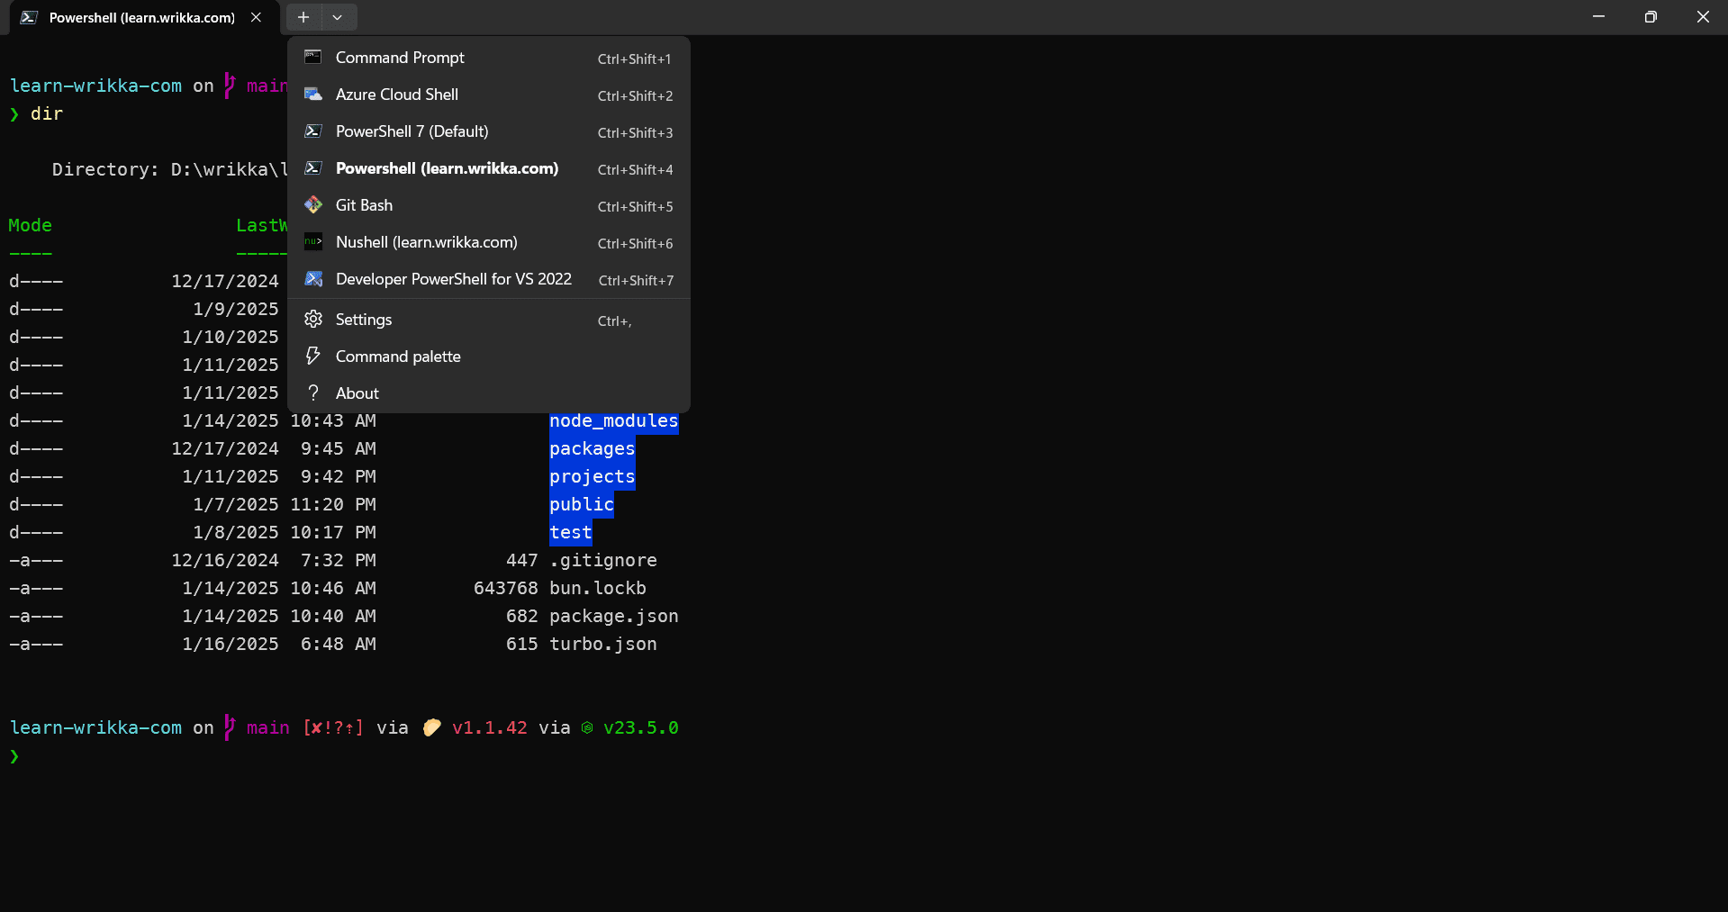Launch Developer PowerShell for VS 2022
The image size is (1728, 912).
click(489, 279)
